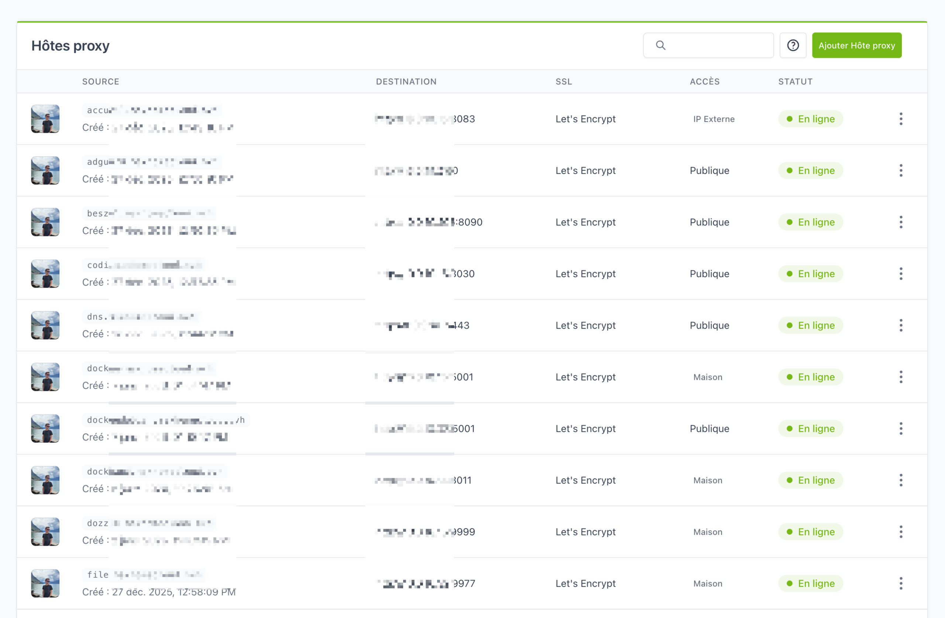This screenshot has width=945, height=618.
Task: Click the STATUT column header
Action: tap(795, 81)
